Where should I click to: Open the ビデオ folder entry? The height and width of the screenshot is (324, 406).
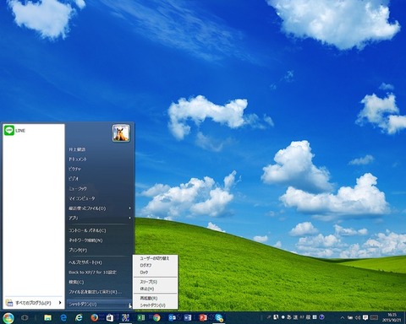pyautogui.click(x=74, y=179)
